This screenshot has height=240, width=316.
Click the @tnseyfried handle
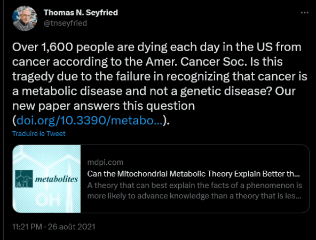65,23
